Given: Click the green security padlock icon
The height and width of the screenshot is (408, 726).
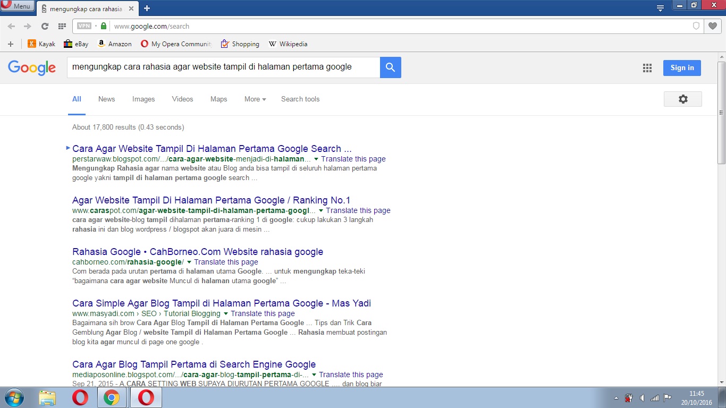Looking at the screenshot, I should [x=104, y=26].
